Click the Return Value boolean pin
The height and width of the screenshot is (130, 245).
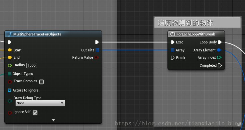coord(97,57)
